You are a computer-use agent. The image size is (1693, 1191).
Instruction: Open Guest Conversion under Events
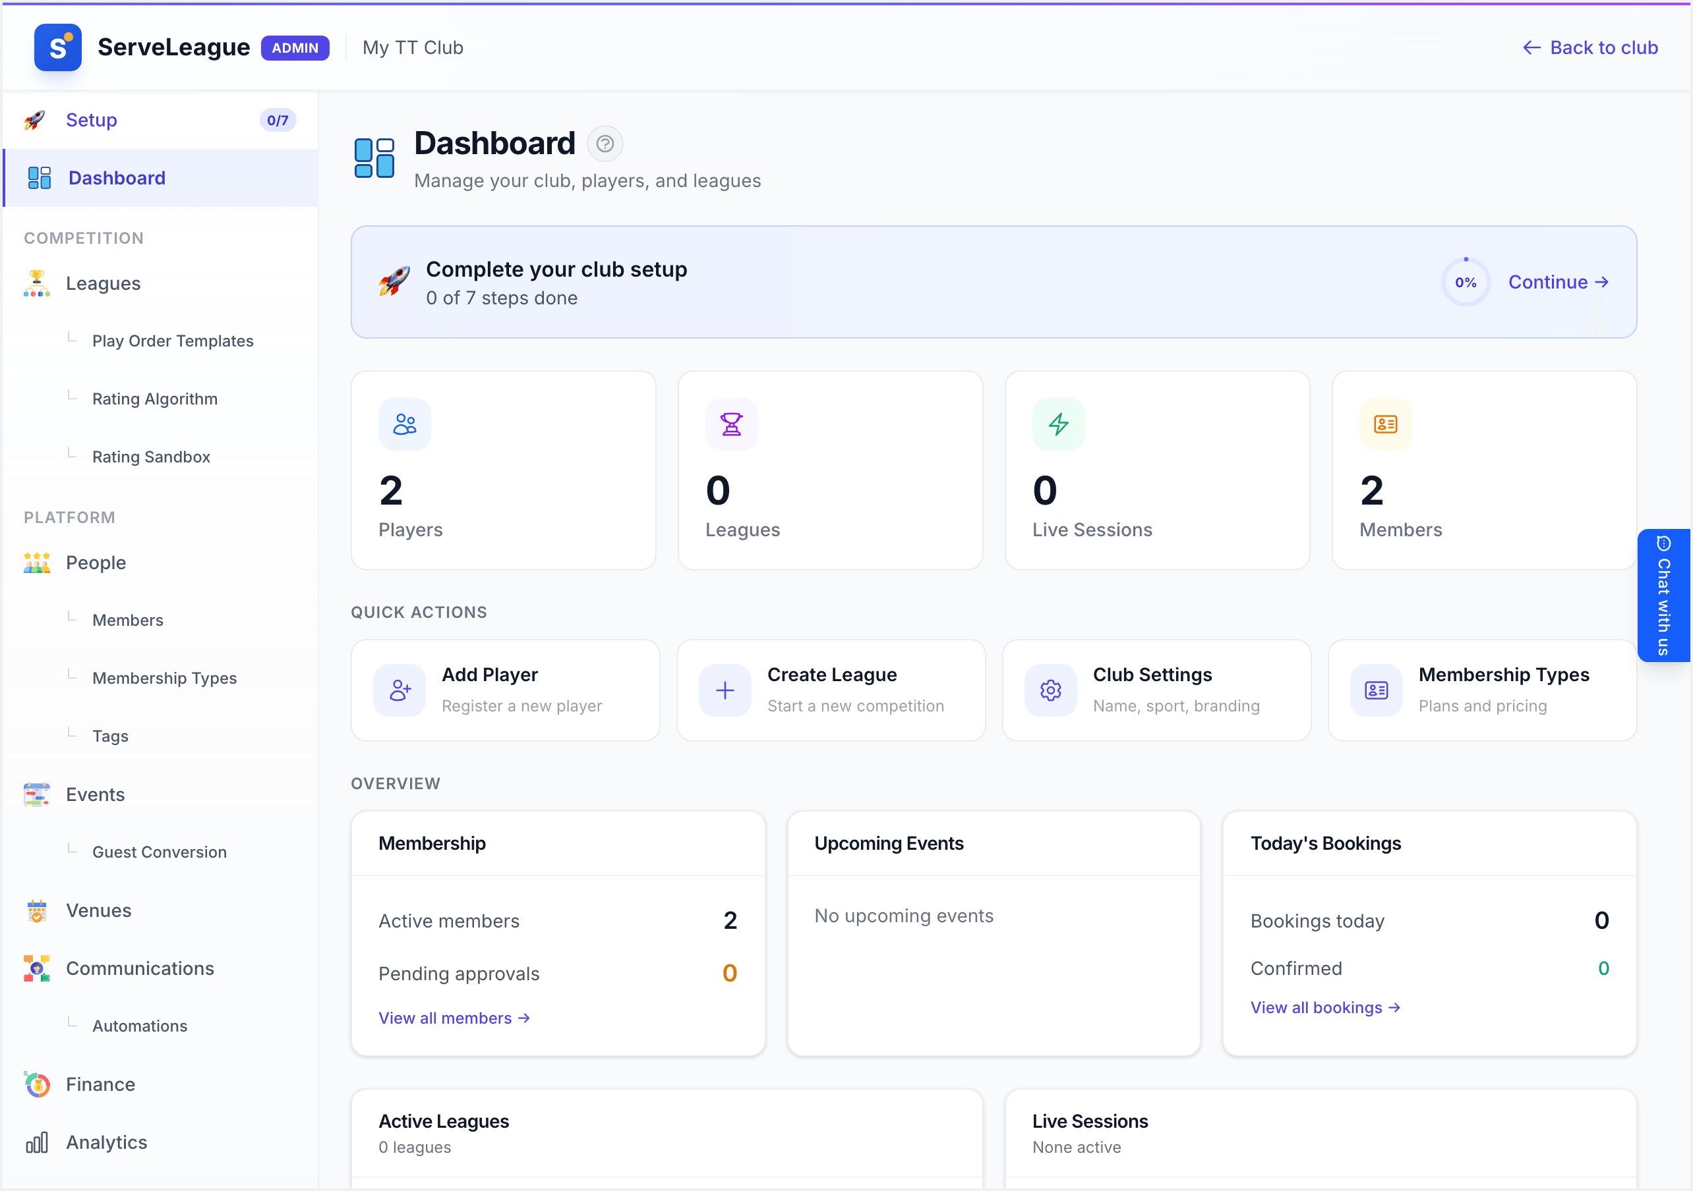point(160,852)
